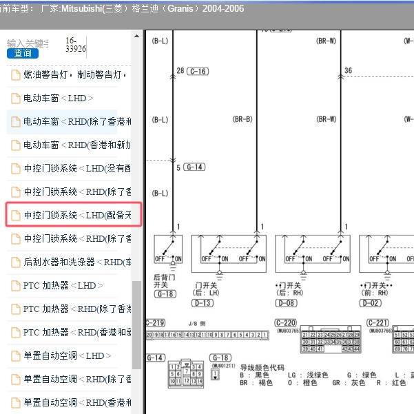Screen dimensions: 414x414
Task: Open 电动车窗 <RHD(香港和新加 entry
Action: [x=76, y=145]
